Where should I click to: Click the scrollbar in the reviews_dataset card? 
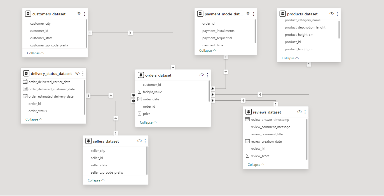click(x=307, y=139)
